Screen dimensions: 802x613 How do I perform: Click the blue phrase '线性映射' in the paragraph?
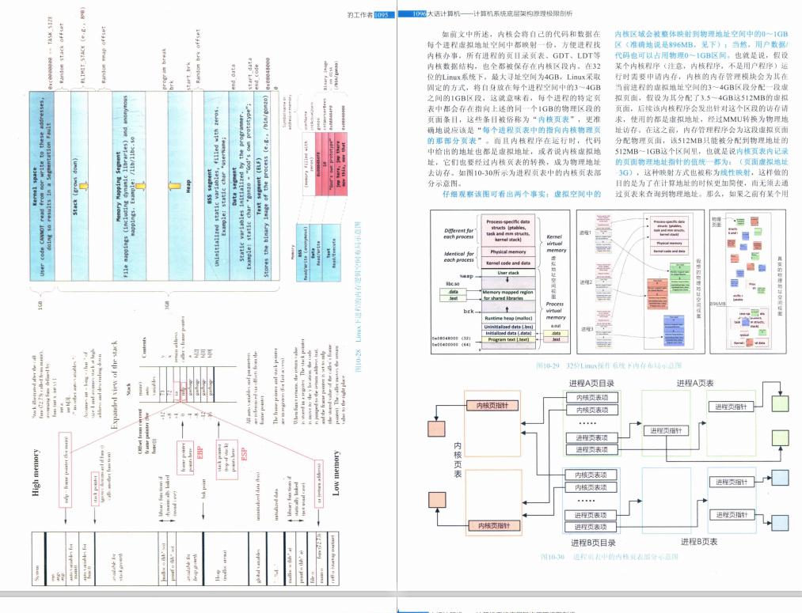click(x=735, y=172)
